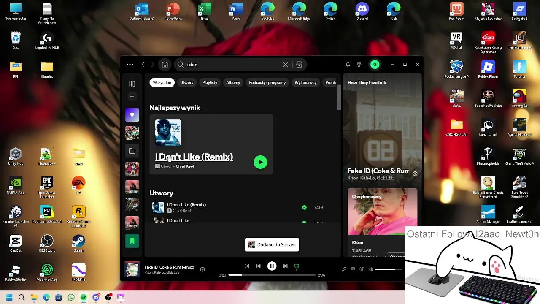This screenshot has width=540, height=304.
Task: Expand Your Library from the sidebar icon
Action: [x=132, y=84]
